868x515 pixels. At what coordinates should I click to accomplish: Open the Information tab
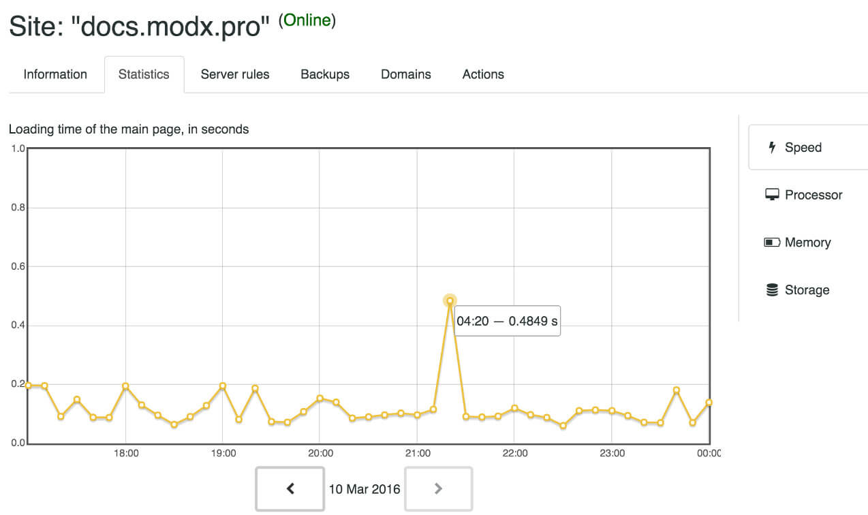click(55, 74)
